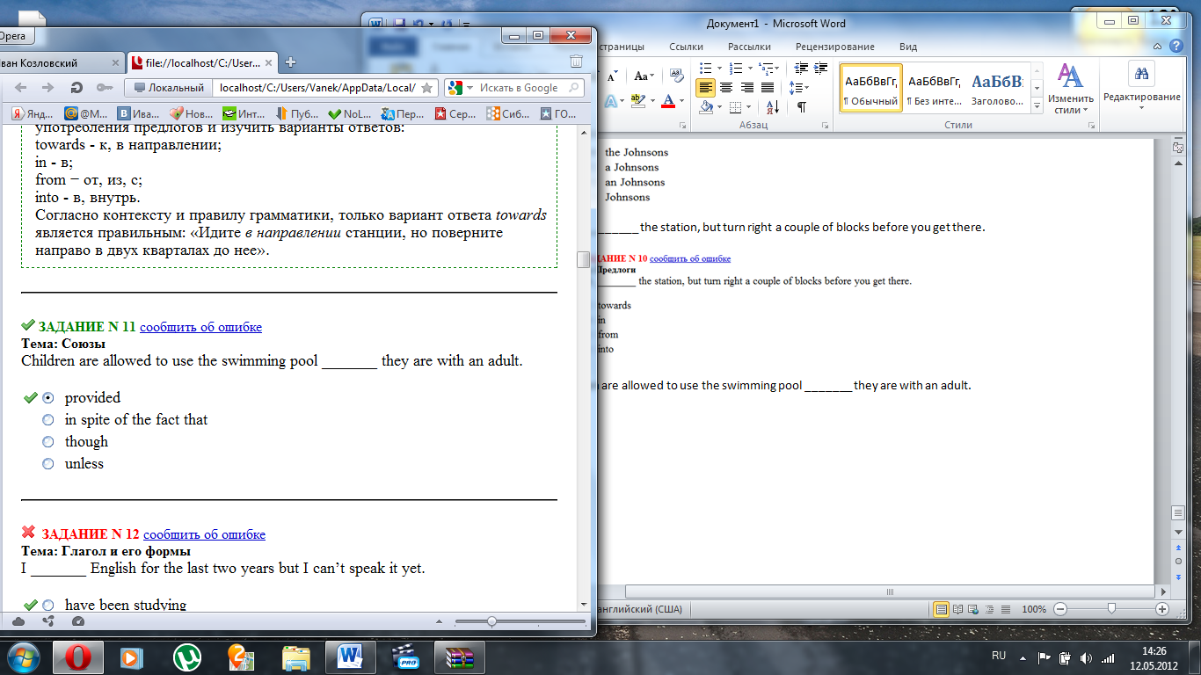Adjust the Word zoom slider handle

click(1111, 609)
